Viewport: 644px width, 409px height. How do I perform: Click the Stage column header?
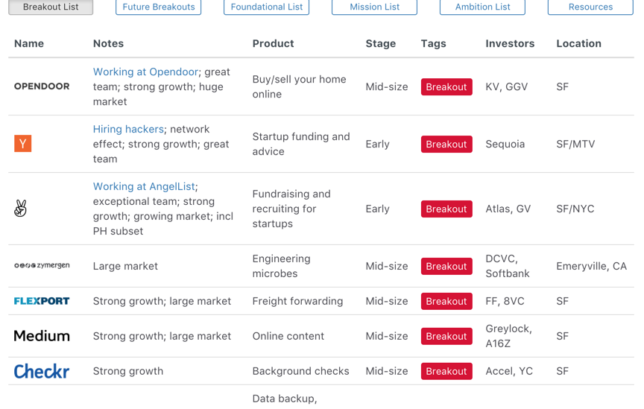click(381, 44)
